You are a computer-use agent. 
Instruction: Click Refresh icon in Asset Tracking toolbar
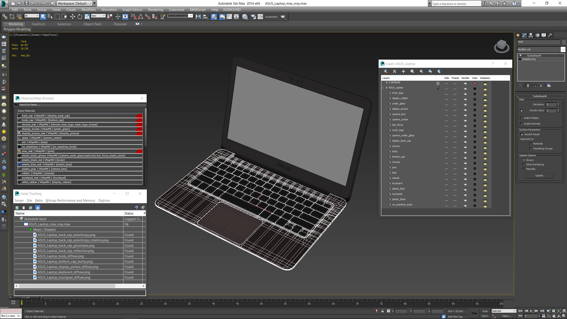coord(17,208)
